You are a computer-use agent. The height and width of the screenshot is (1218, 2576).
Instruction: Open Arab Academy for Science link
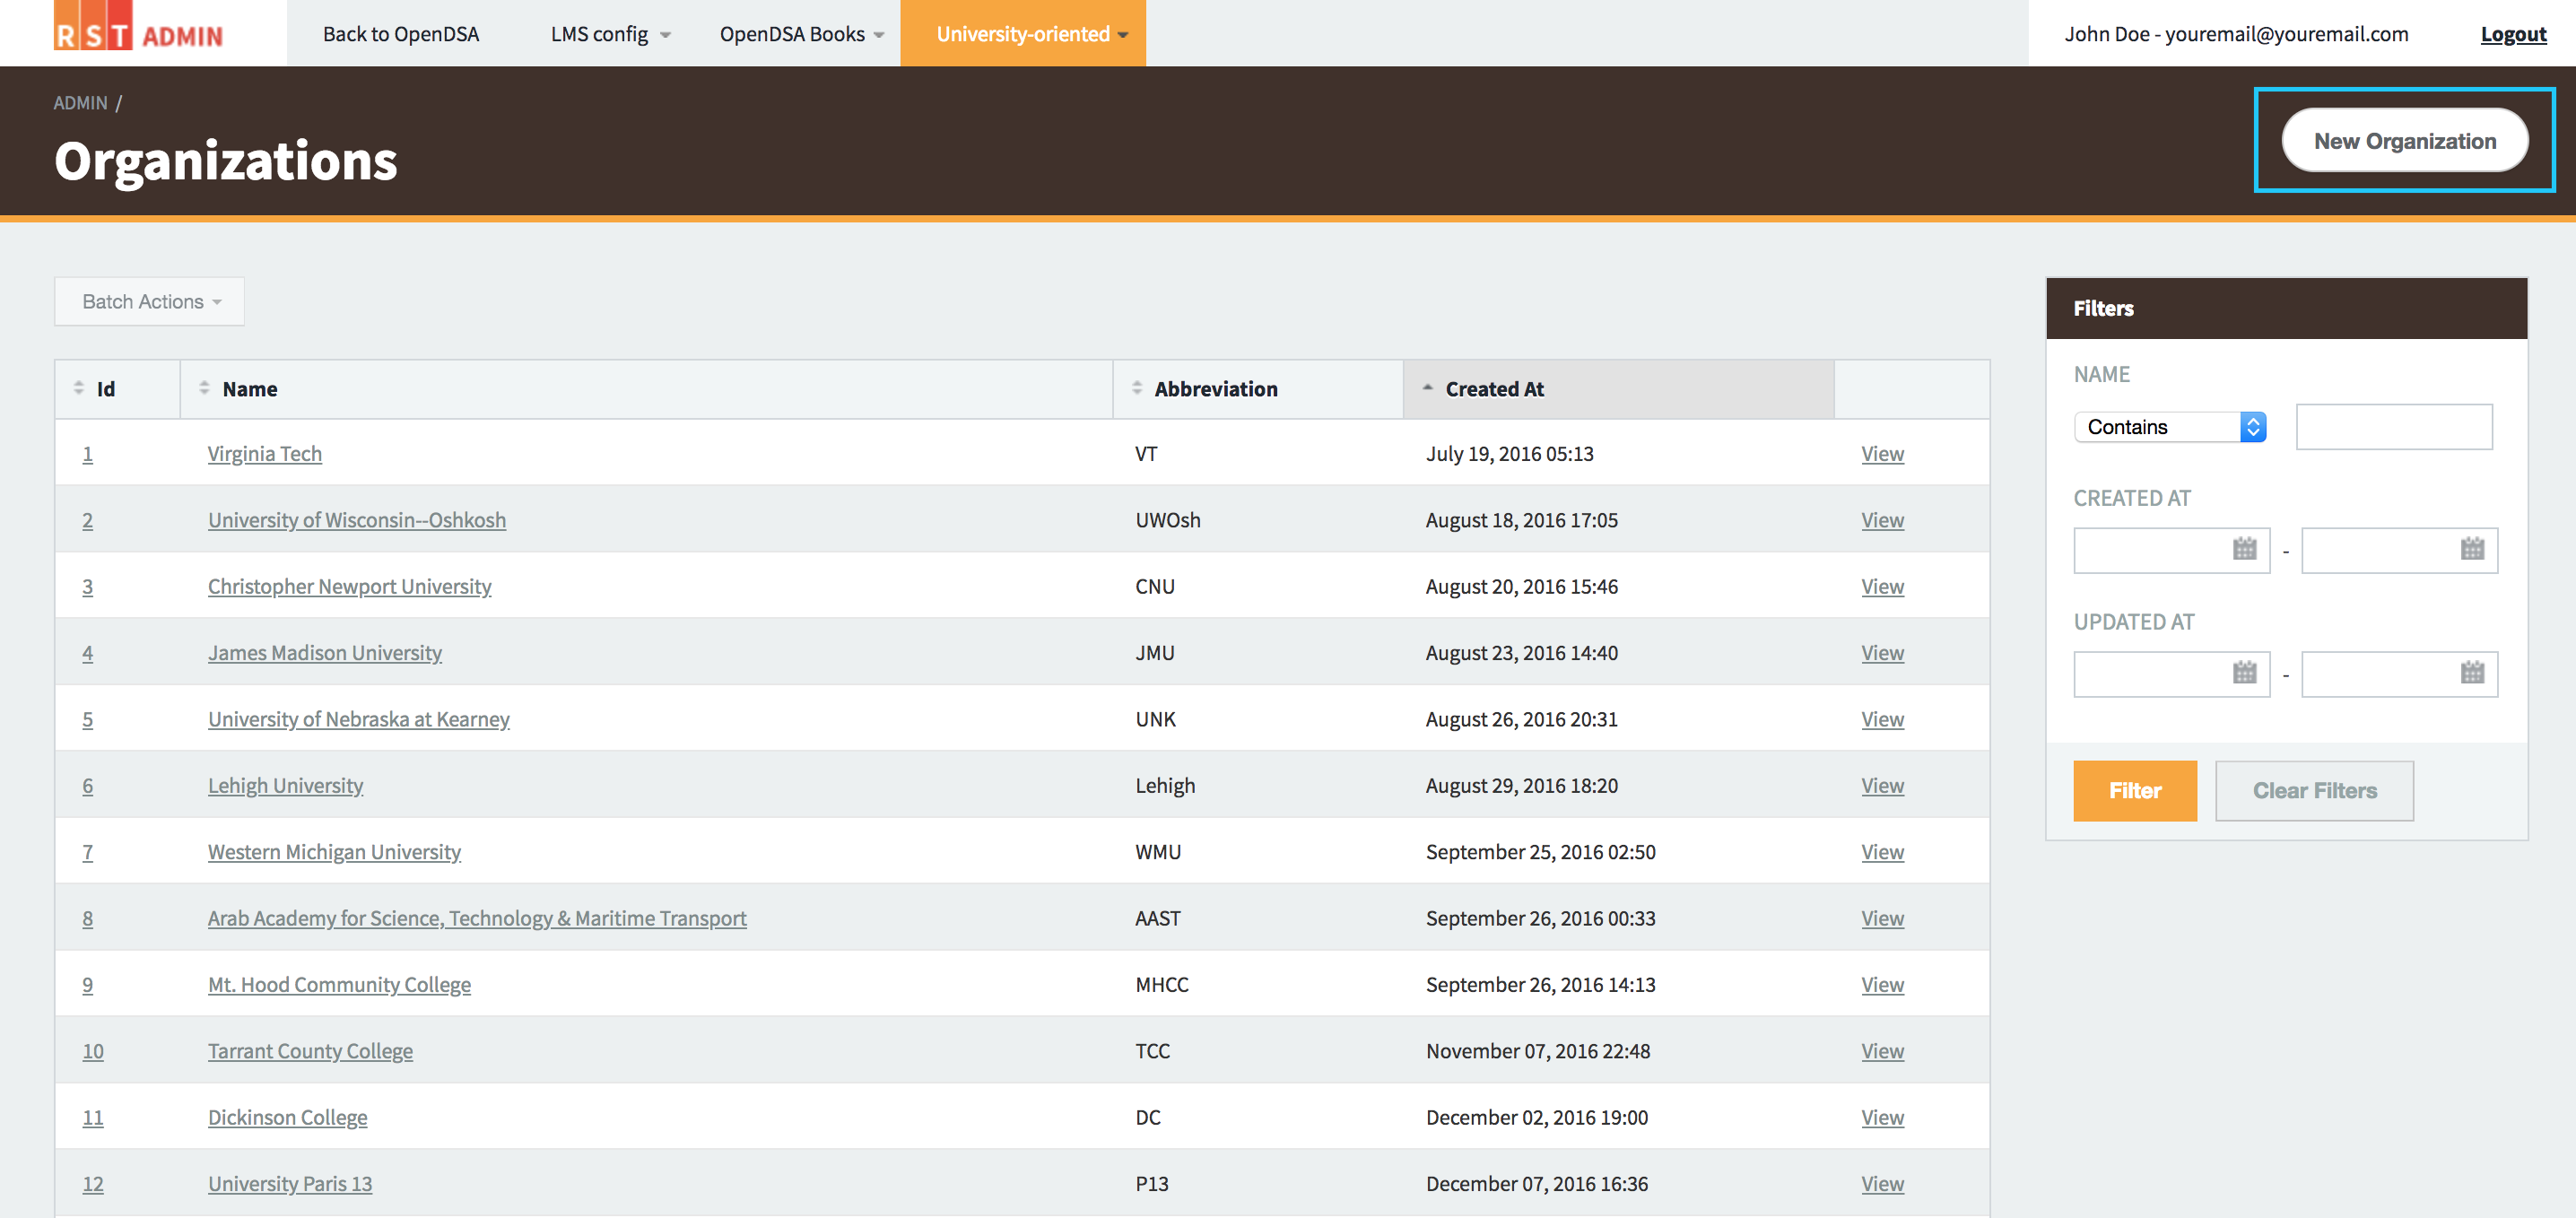[x=477, y=918]
